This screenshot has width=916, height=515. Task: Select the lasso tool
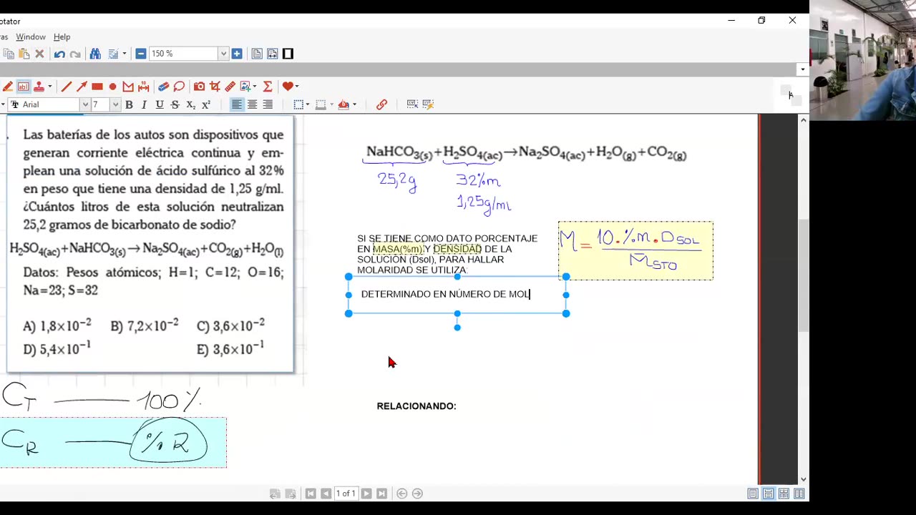pos(179,87)
